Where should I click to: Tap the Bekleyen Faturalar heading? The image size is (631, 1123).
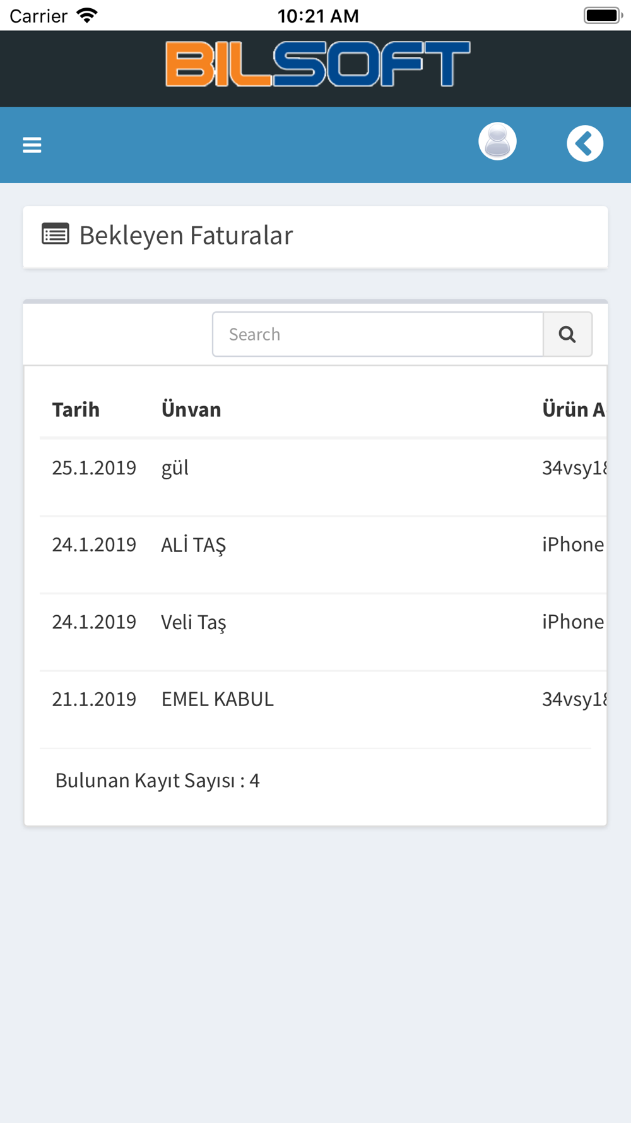(186, 236)
